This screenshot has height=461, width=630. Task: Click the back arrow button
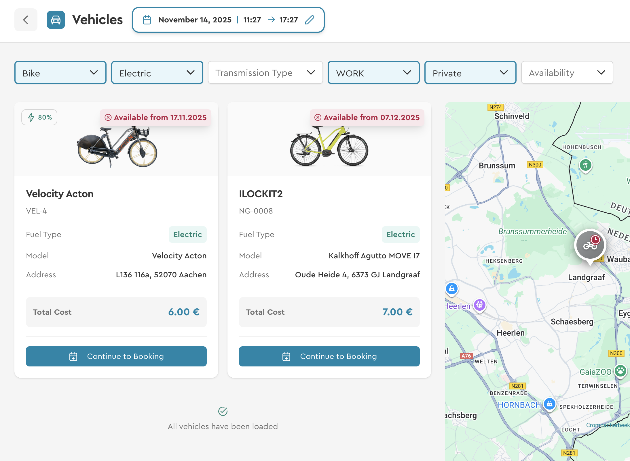tap(26, 20)
